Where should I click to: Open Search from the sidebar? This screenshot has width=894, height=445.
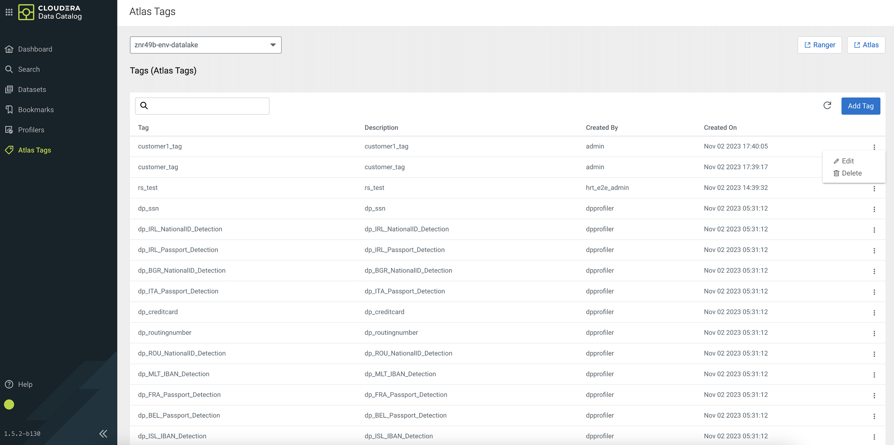click(28, 69)
